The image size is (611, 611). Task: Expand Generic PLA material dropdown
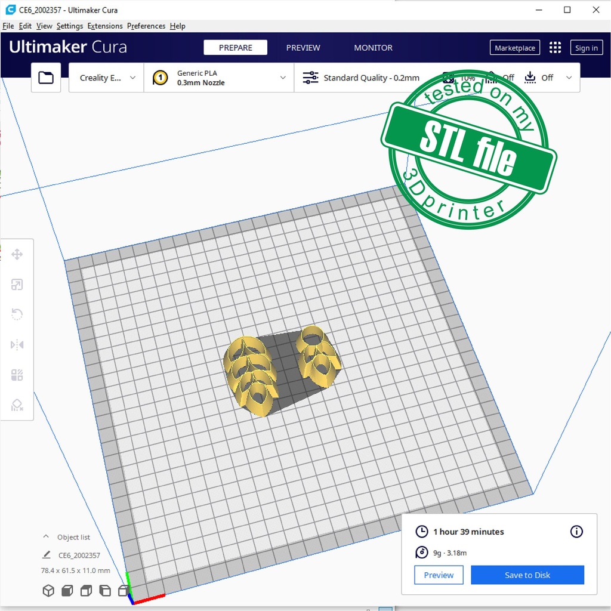[219, 78]
